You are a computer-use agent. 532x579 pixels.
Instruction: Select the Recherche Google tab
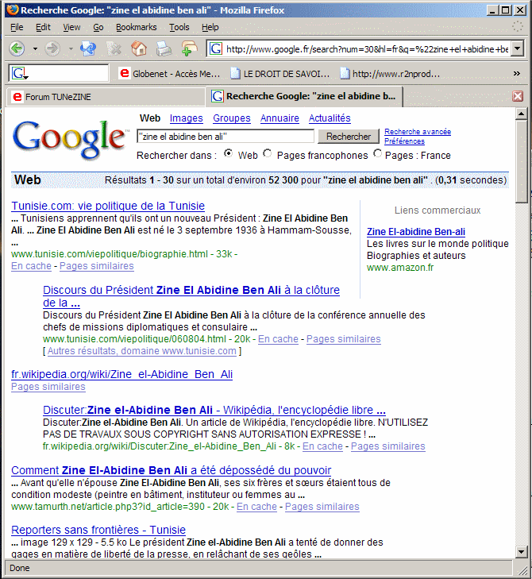303,96
